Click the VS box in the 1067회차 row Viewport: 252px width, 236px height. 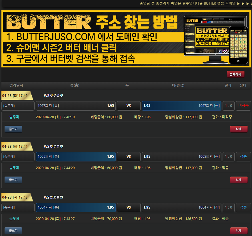point(129,106)
